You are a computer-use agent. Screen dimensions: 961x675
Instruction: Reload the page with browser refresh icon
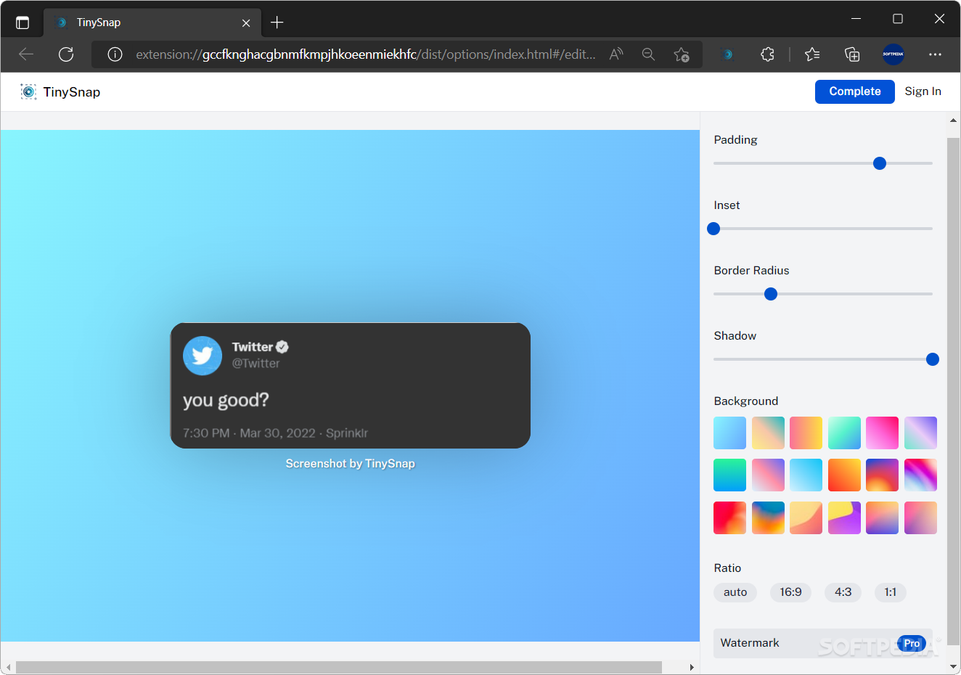tap(66, 54)
